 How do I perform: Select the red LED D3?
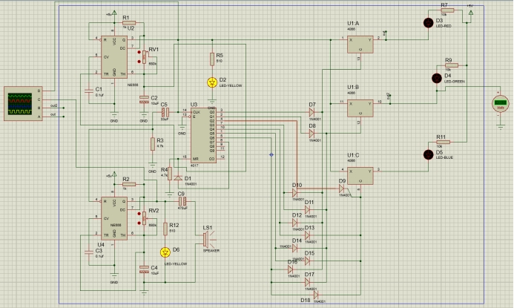click(427, 23)
